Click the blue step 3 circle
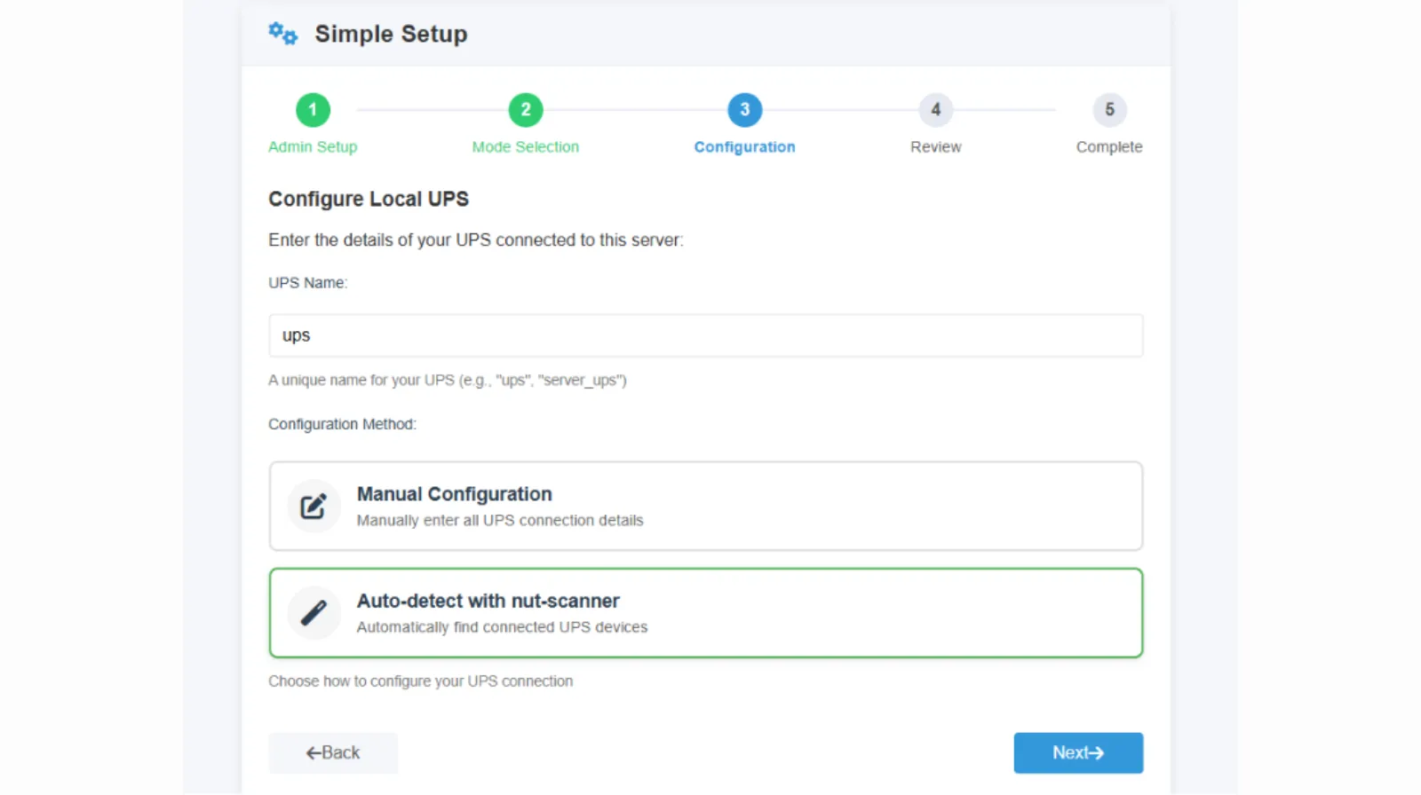Screen dimensions: 1421x795 point(744,110)
